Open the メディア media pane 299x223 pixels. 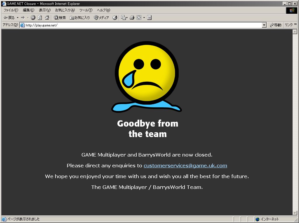coord(101,18)
